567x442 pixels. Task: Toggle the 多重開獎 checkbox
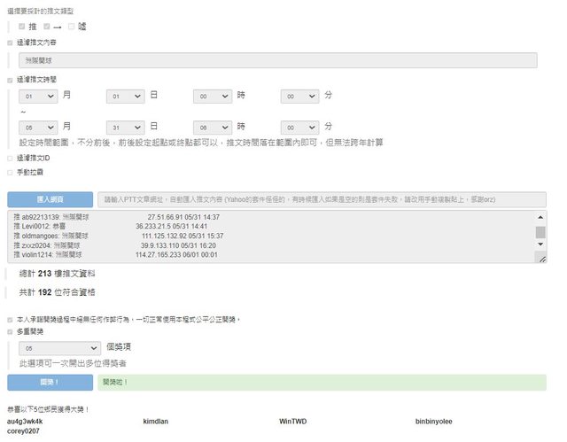[x=10, y=332]
